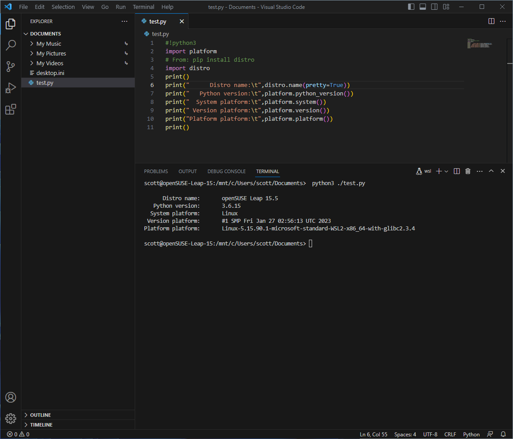Open the Terminal menu

144,7
